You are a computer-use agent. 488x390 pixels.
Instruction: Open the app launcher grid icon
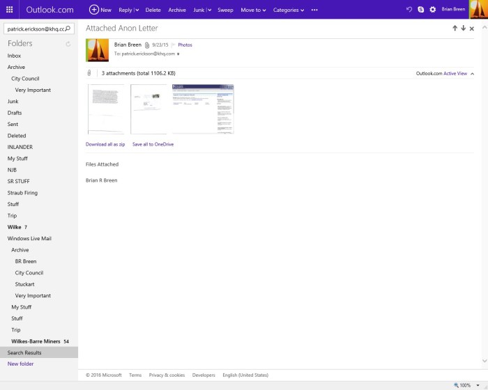10,10
